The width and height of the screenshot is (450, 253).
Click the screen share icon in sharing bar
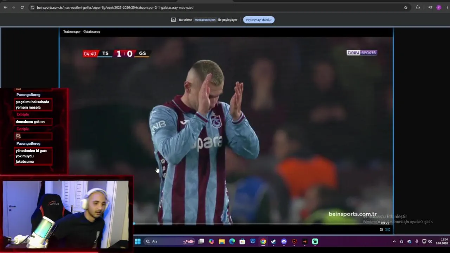pyautogui.click(x=173, y=20)
